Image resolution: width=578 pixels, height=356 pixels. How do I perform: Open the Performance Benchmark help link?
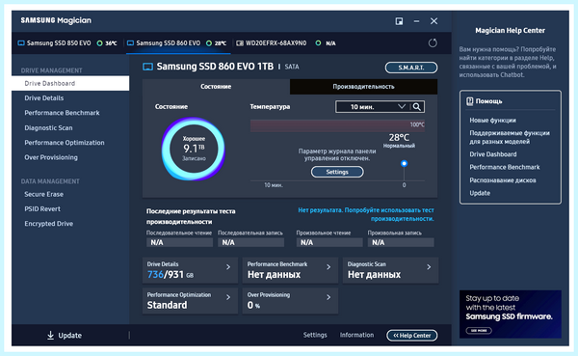point(504,167)
